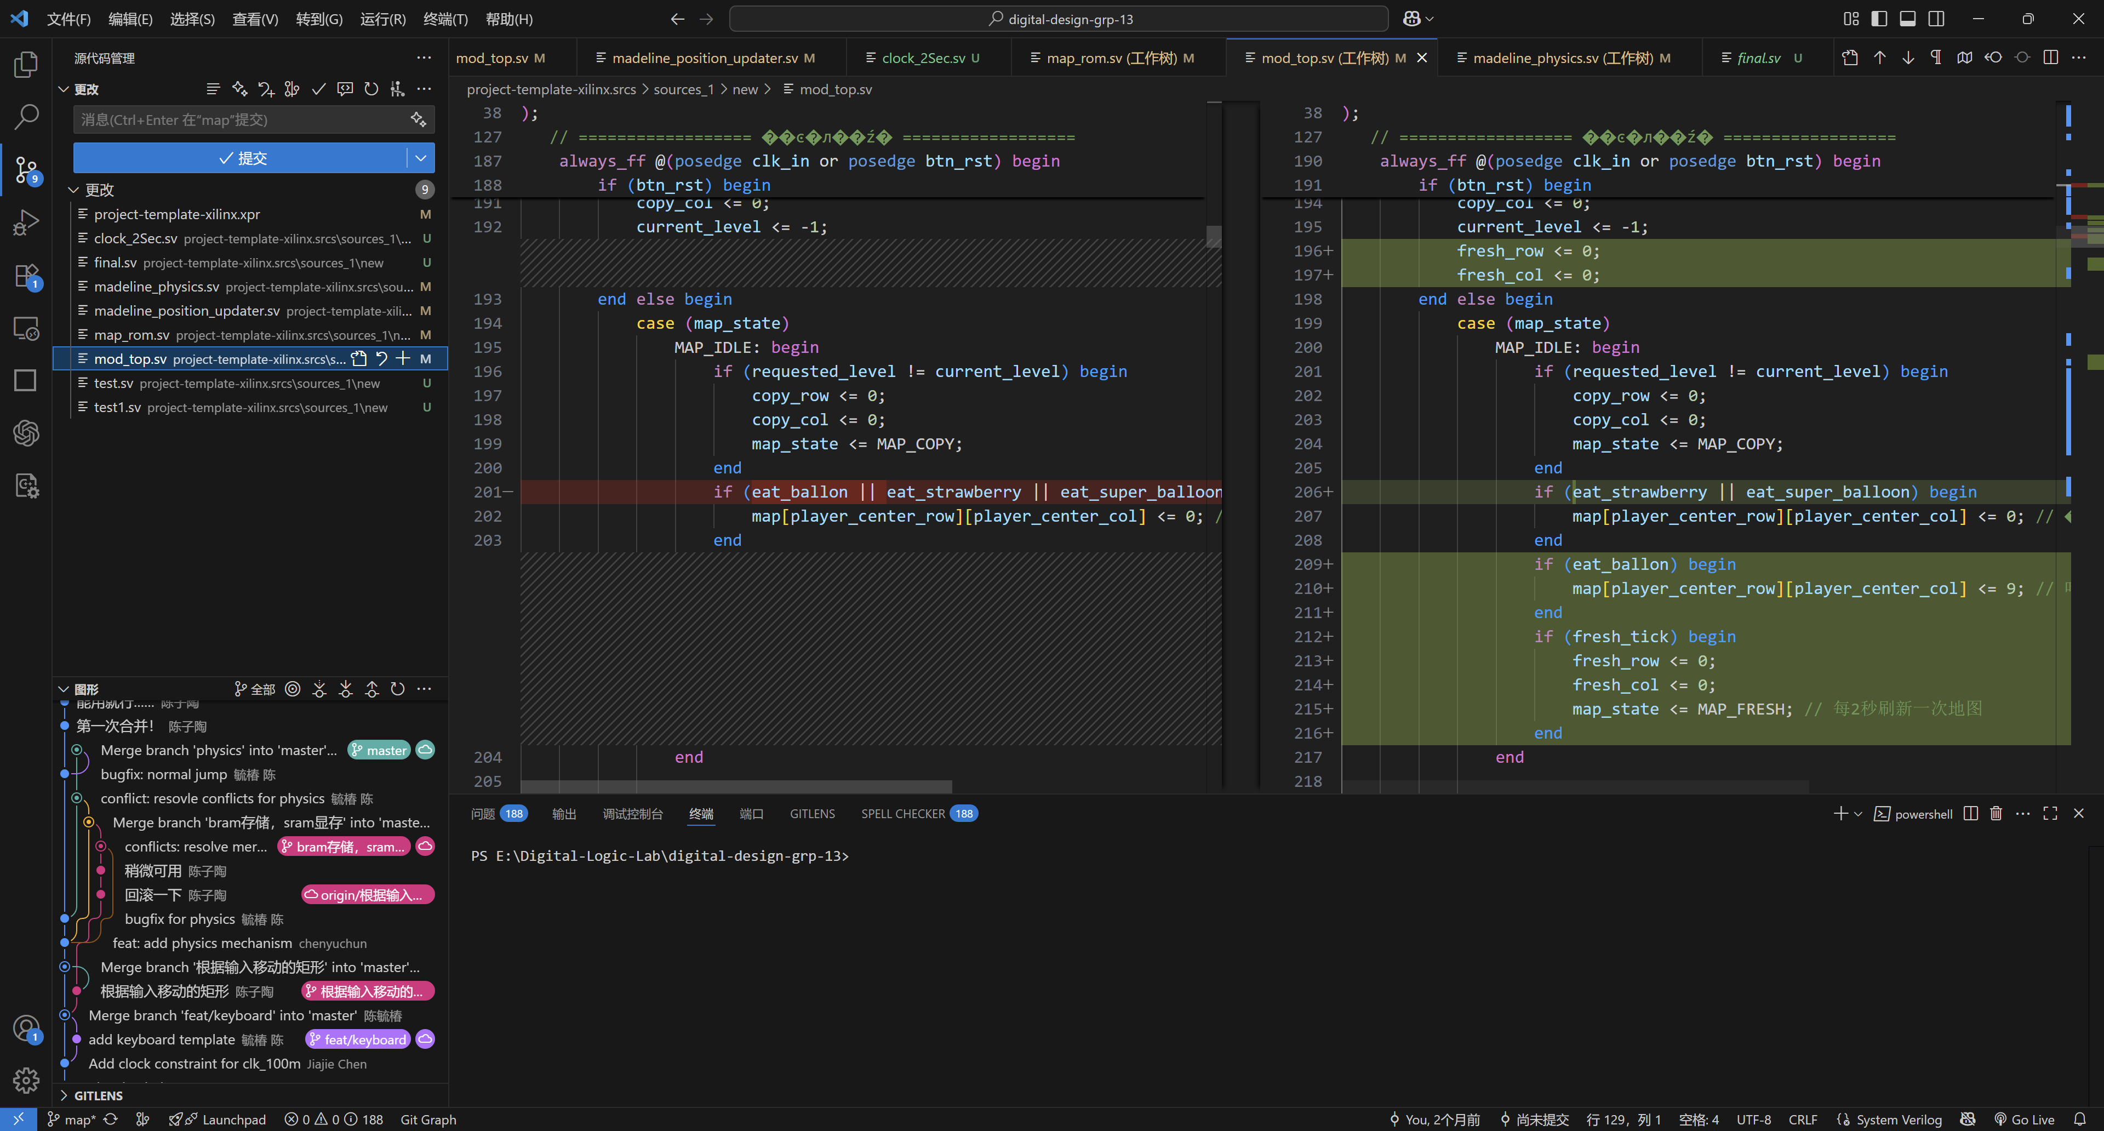Image resolution: width=2104 pixels, height=1131 pixels.
Task: Open the Copilot chat icon in title bar
Action: 1411,19
